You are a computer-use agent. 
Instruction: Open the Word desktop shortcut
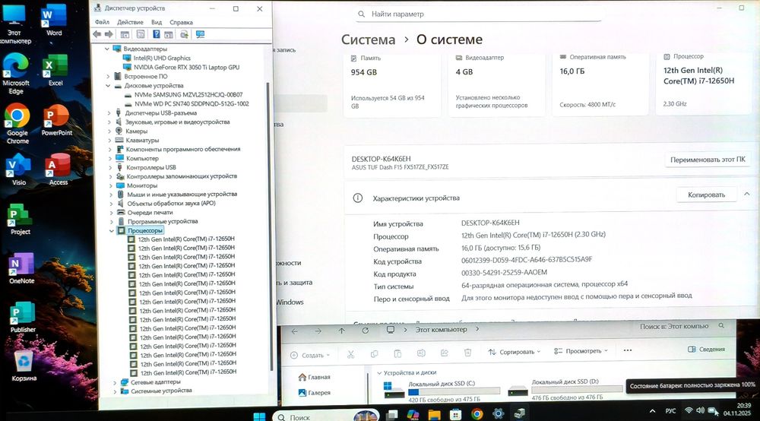tap(54, 21)
